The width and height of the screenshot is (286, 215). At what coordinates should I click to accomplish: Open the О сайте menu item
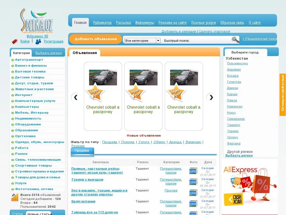click(255, 22)
